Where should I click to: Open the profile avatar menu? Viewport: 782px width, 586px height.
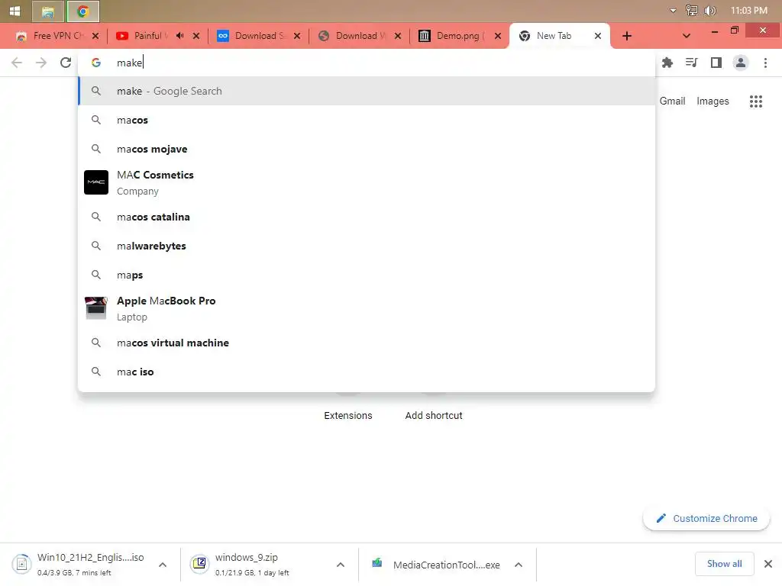tap(741, 63)
